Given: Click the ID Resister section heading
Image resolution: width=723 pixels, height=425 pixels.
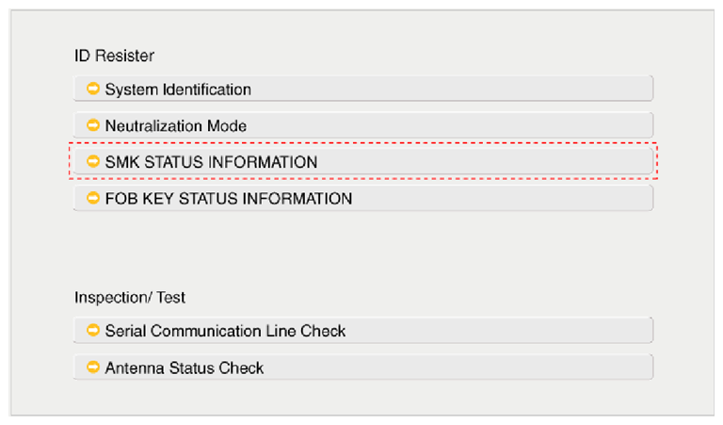Looking at the screenshot, I should point(114,56).
